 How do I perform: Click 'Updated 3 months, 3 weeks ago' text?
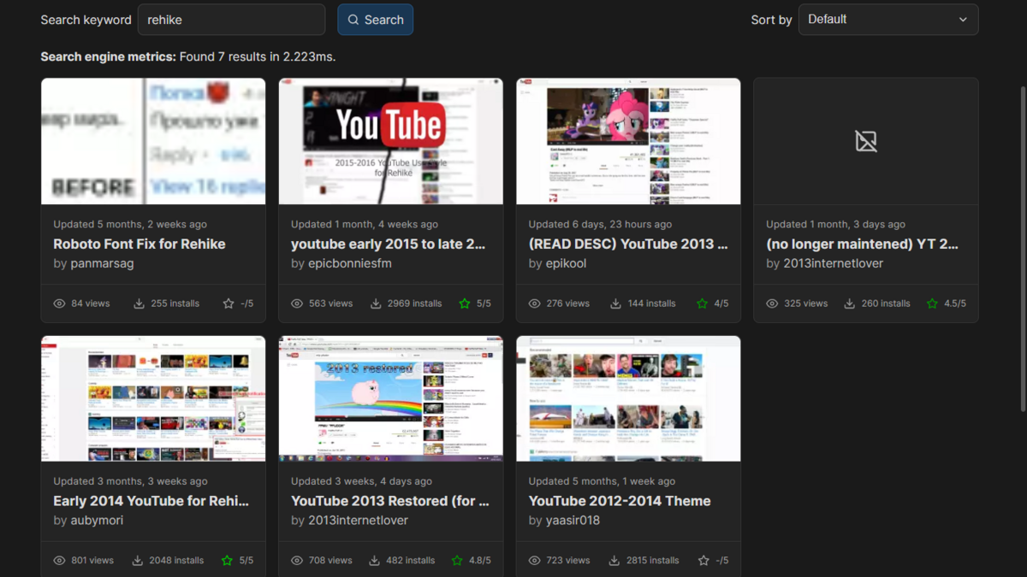click(130, 481)
